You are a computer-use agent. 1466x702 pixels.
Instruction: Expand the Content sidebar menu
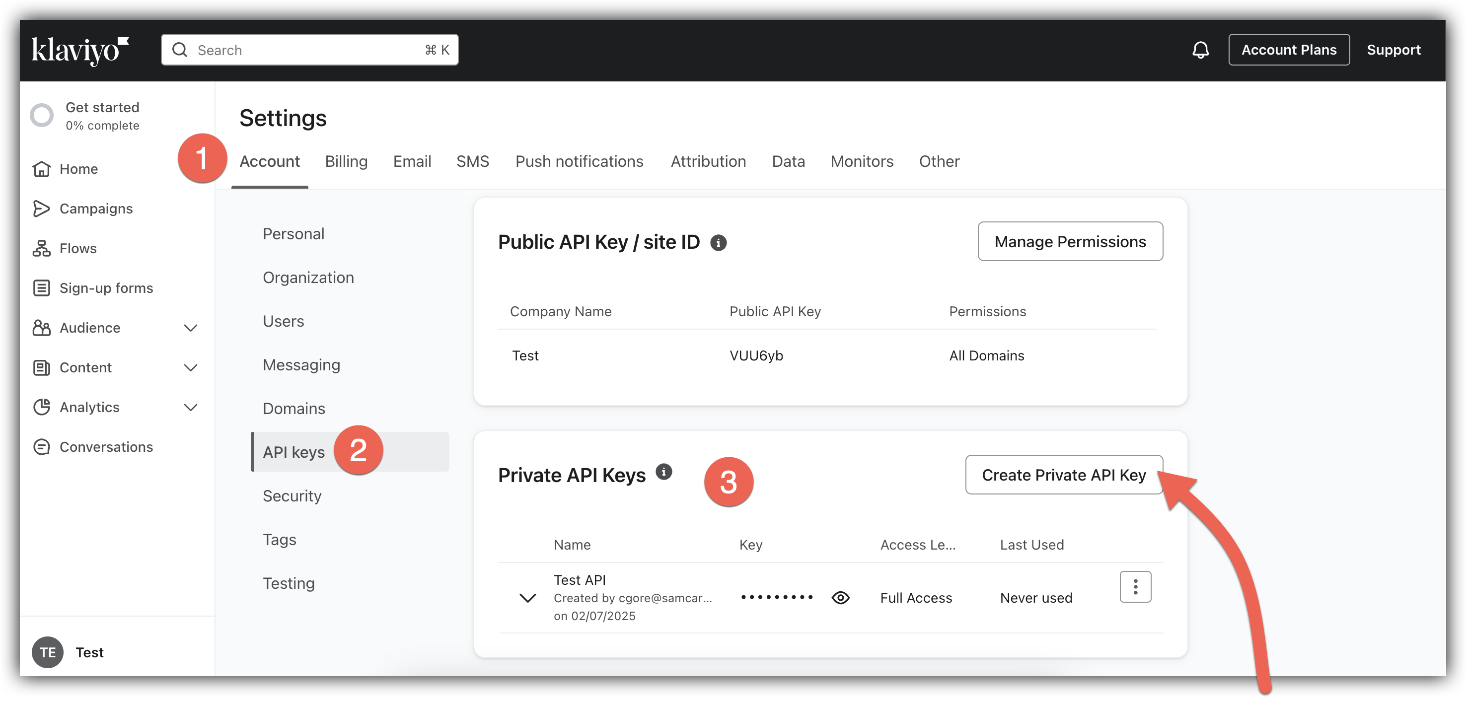191,368
